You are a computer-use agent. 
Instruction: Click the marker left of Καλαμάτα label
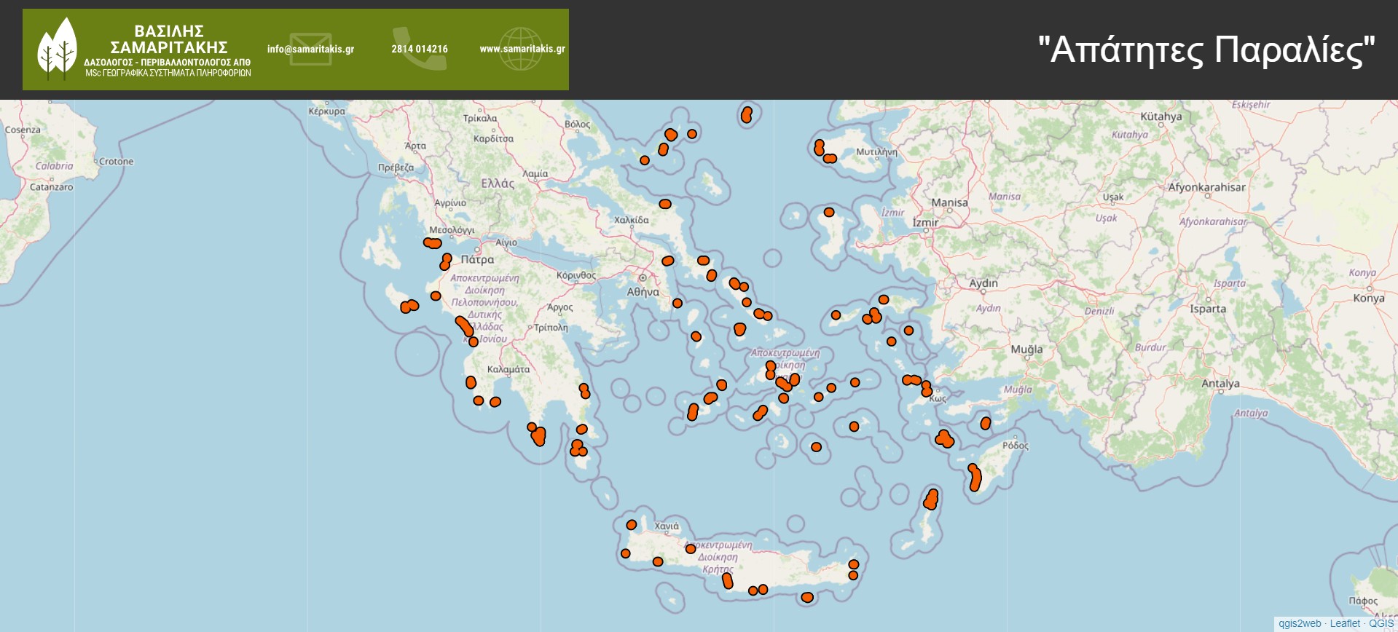471,382
